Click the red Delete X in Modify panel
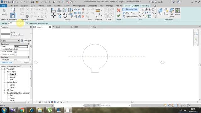 (83, 17)
